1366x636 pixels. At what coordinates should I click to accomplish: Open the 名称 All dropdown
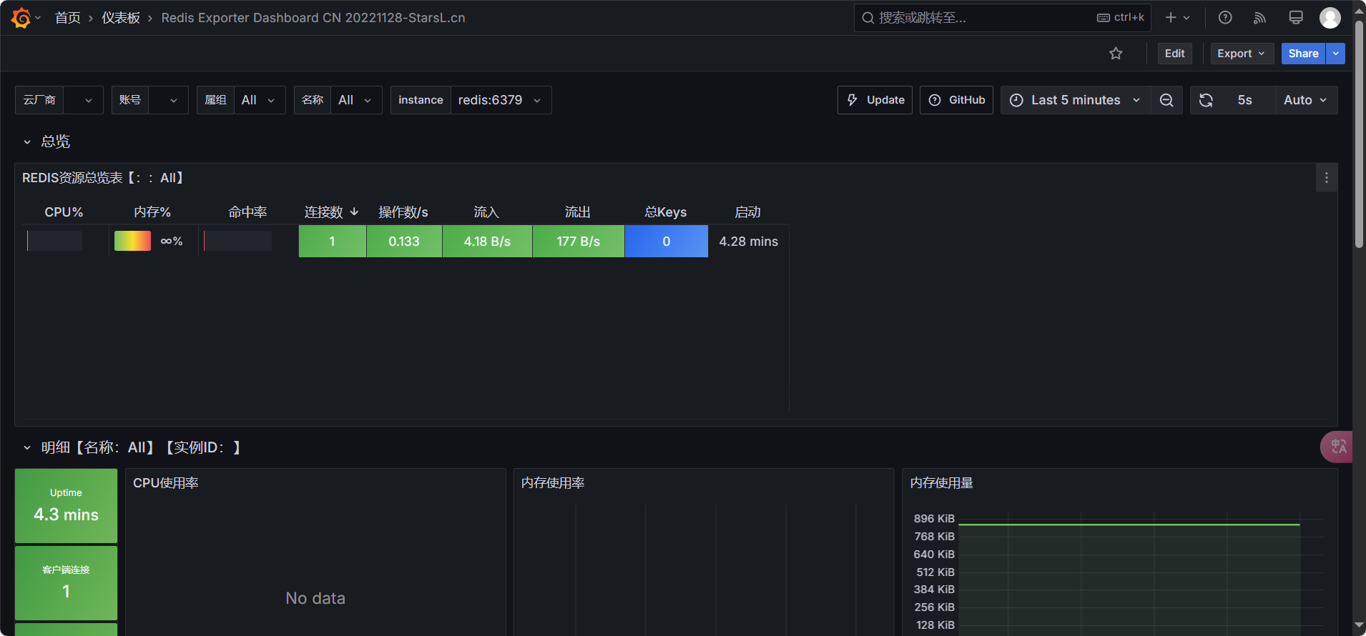pos(356,100)
